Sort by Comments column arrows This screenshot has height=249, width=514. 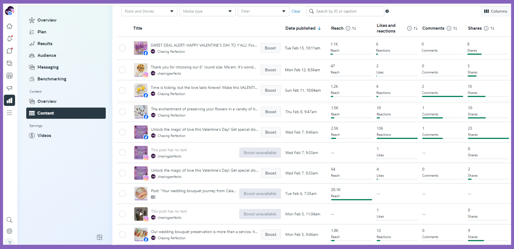tap(455, 28)
